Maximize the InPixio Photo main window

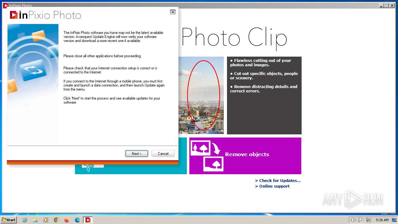coord(386,5)
